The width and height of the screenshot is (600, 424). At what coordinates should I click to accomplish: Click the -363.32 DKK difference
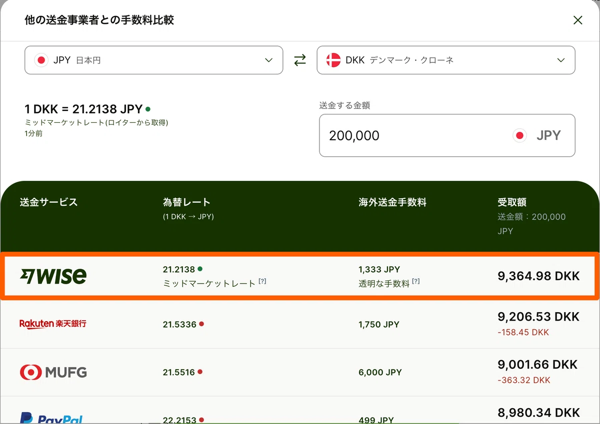[x=524, y=380]
